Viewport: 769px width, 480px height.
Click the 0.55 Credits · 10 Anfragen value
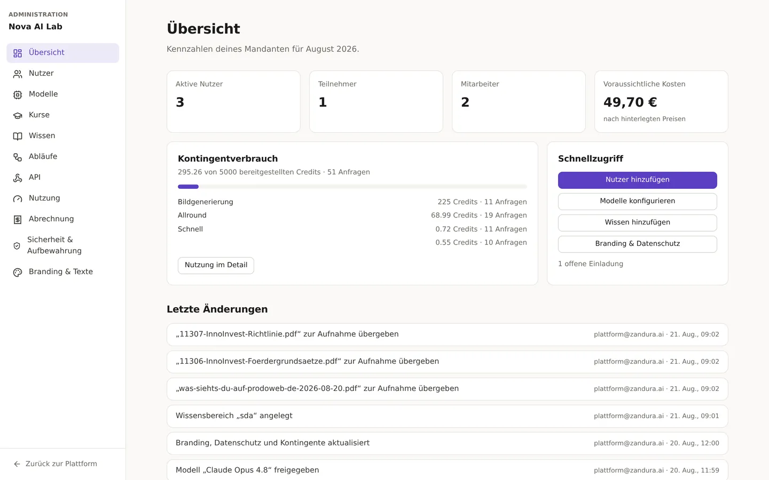point(481,243)
